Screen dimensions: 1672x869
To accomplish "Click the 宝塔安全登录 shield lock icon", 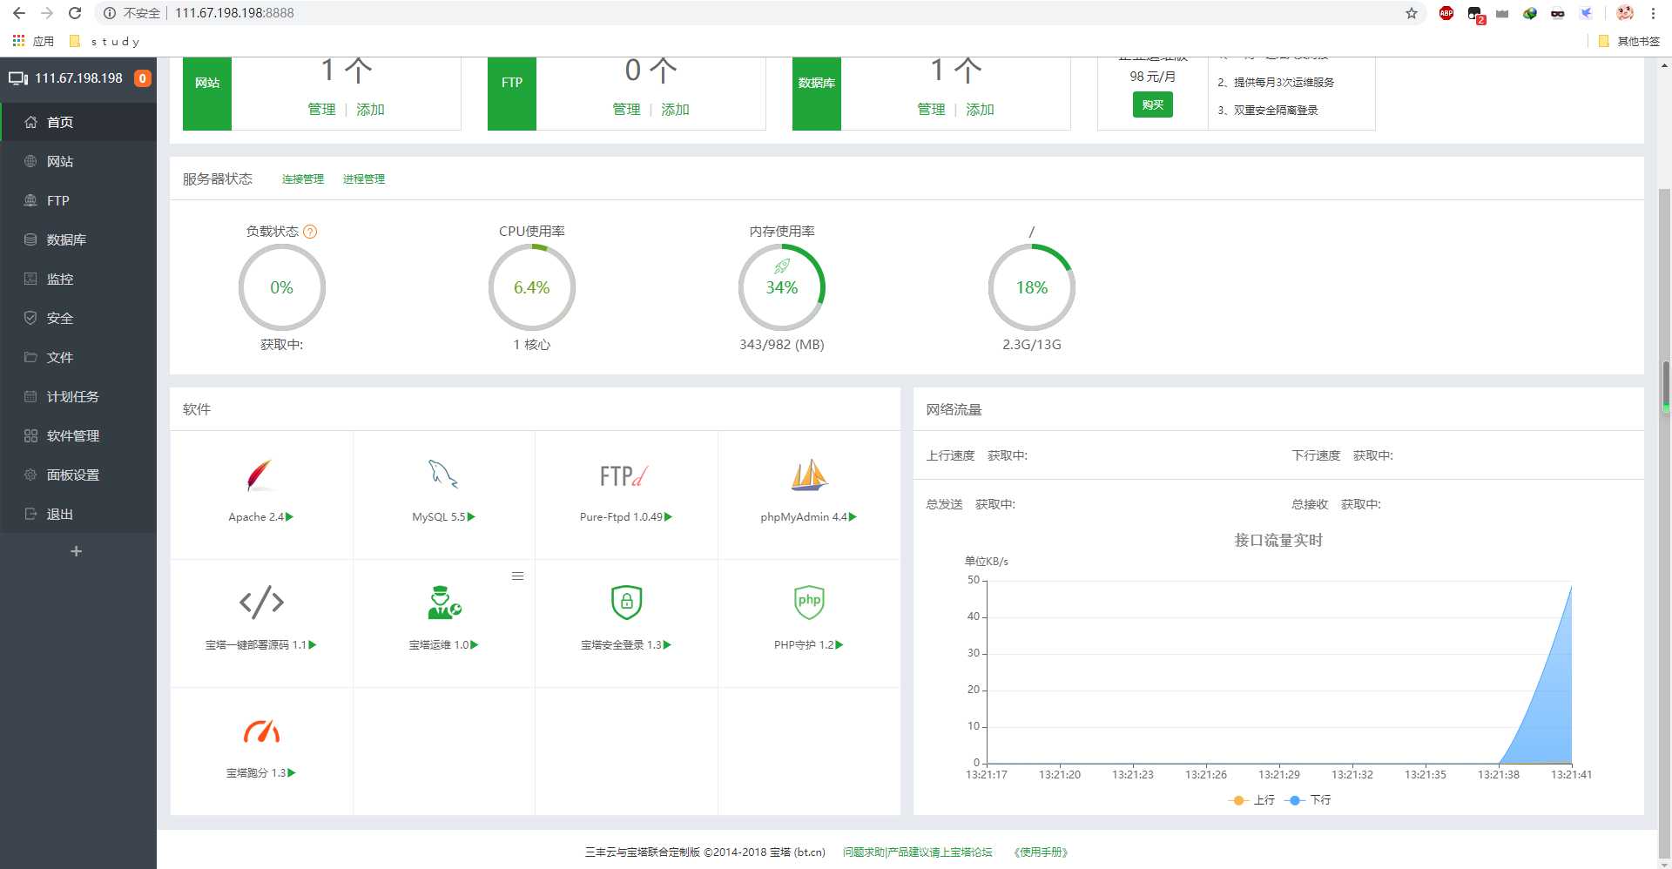I will [627, 602].
